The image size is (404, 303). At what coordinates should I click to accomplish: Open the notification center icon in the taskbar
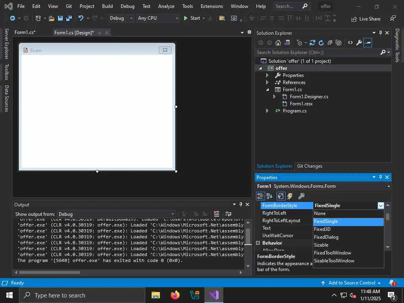tap(392, 295)
